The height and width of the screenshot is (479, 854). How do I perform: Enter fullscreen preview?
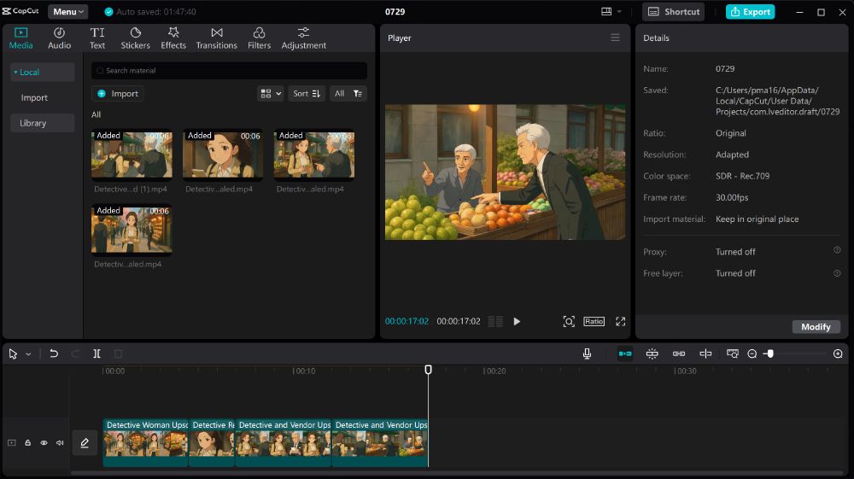pos(620,322)
